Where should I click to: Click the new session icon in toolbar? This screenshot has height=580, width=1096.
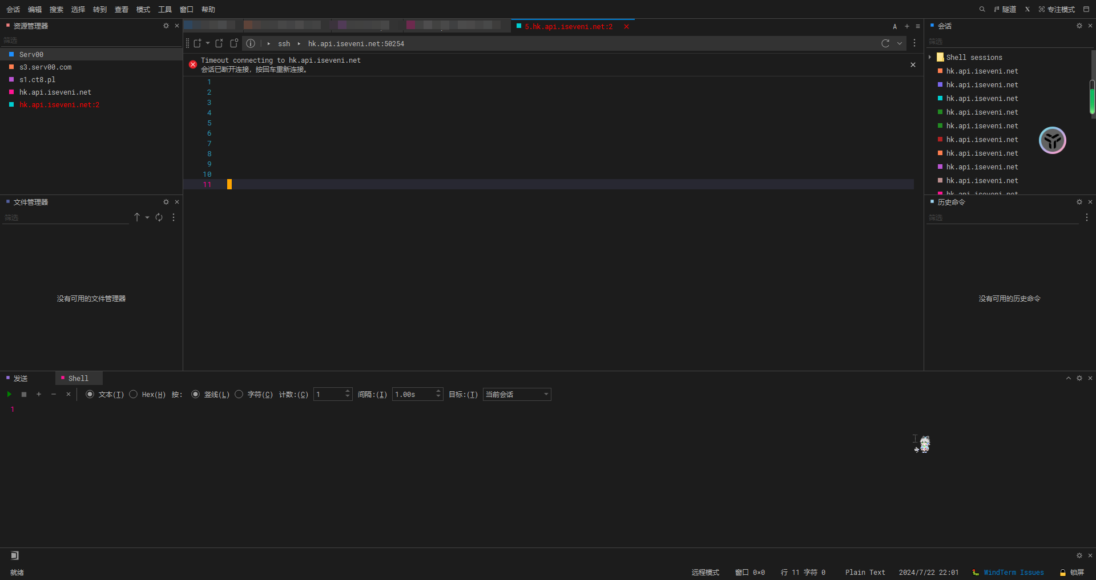198,43
